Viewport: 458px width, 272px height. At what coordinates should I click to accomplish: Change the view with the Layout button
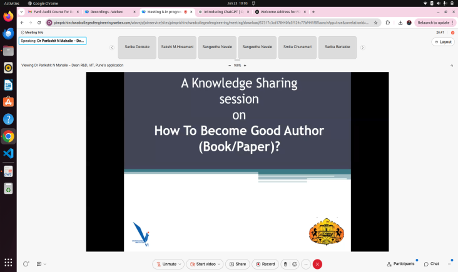click(442, 42)
